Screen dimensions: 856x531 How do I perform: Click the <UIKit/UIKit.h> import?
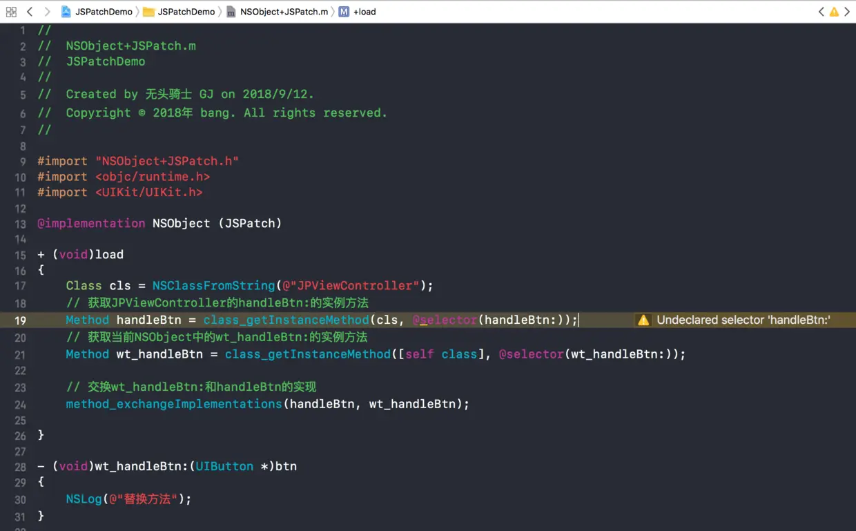point(149,192)
